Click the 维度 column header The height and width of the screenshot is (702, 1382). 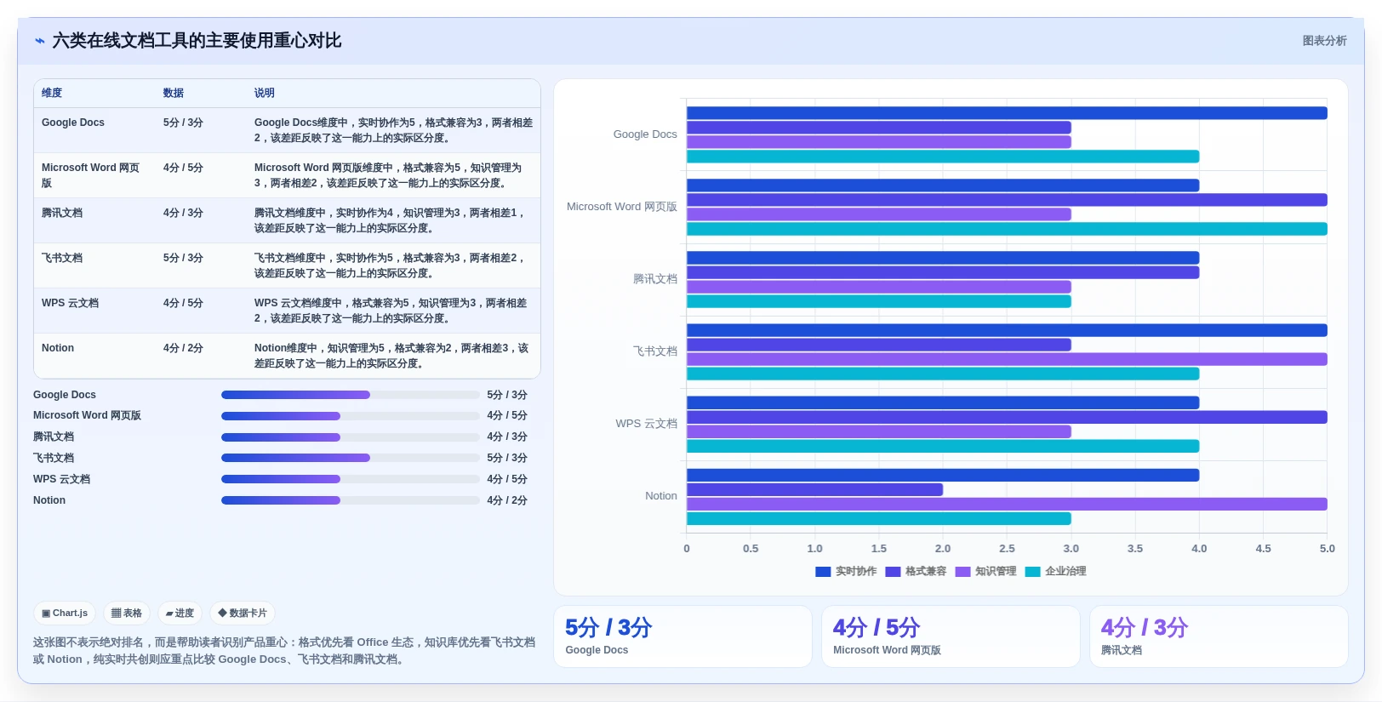[x=52, y=93]
